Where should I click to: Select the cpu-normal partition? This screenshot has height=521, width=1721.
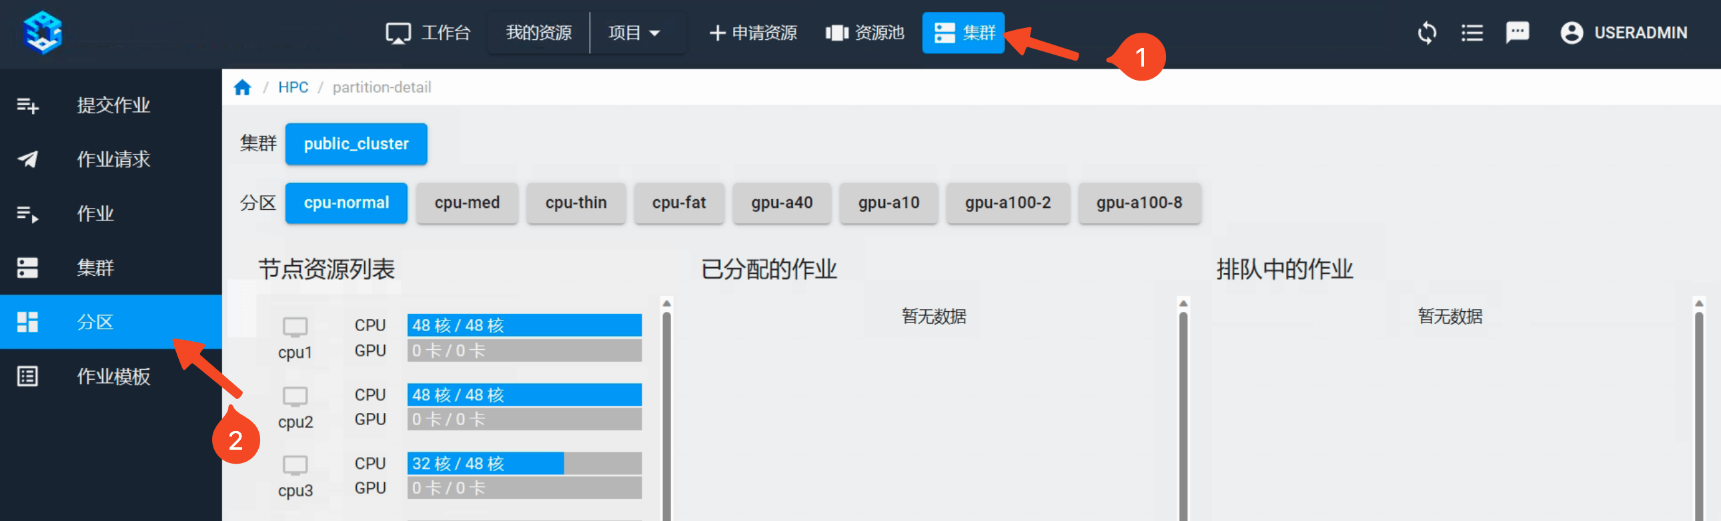(x=346, y=203)
